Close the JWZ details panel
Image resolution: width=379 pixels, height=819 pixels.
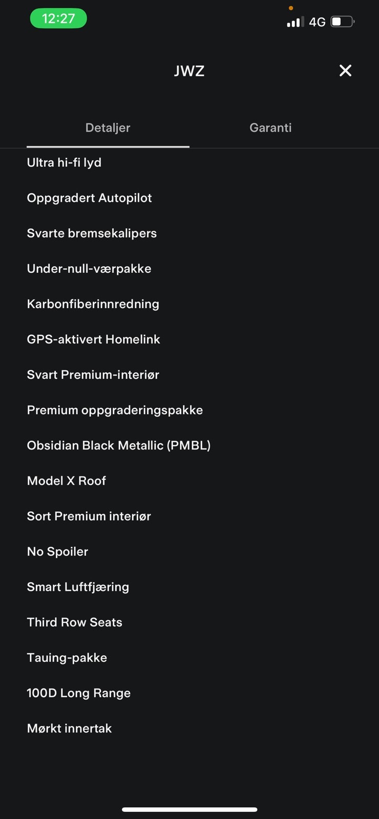[x=345, y=71]
